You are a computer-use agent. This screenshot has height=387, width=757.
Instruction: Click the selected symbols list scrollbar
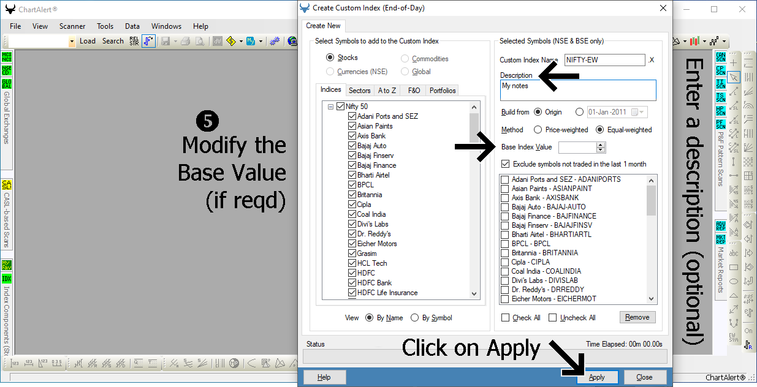click(x=651, y=239)
